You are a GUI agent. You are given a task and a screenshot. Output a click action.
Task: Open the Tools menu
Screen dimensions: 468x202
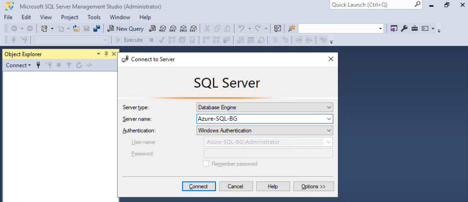point(94,17)
